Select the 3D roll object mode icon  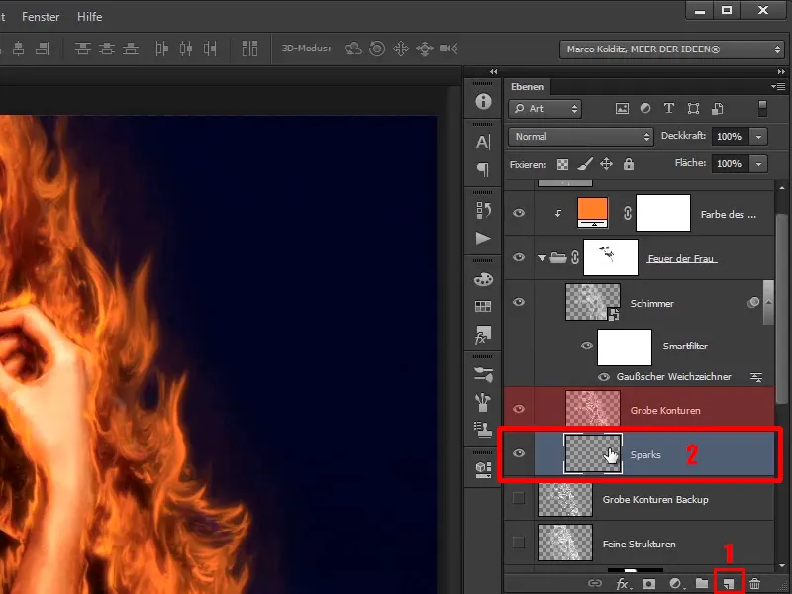(377, 49)
